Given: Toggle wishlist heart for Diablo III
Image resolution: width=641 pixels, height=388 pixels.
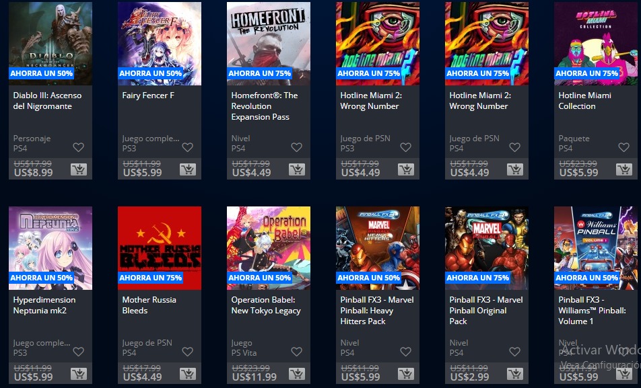Looking at the screenshot, I should point(79,147).
